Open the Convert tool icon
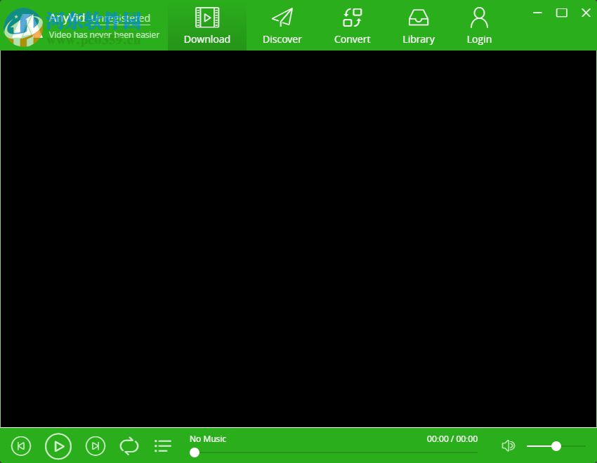This screenshot has width=597, height=463. pos(351,17)
